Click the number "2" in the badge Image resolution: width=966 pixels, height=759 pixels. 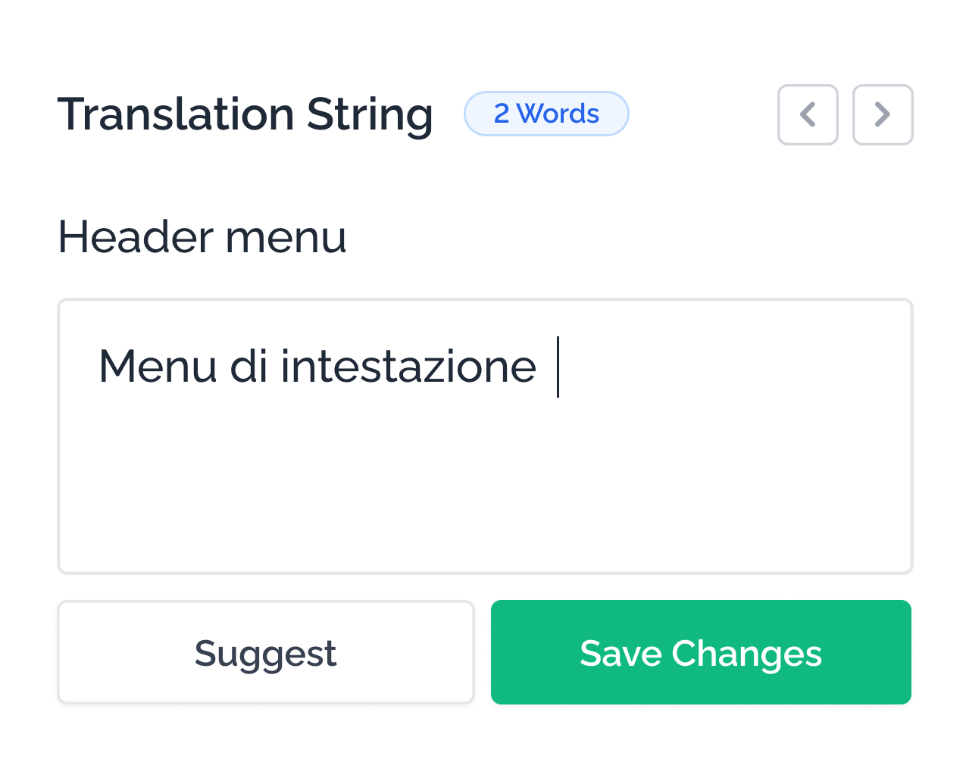coord(502,114)
